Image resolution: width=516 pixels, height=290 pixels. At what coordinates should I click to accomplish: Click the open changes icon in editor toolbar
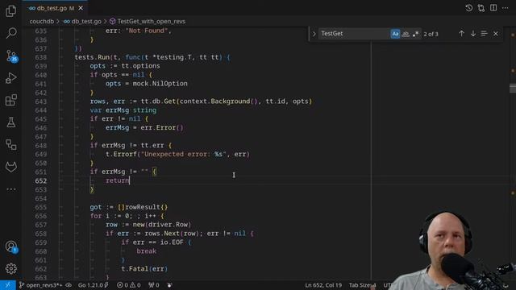pyautogui.click(x=481, y=8)
